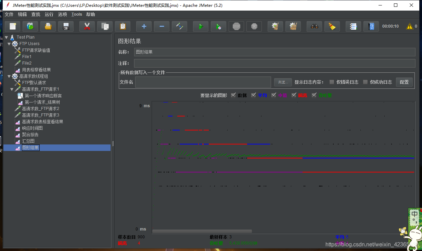Click Start no pauses icon
The image size is (422, 251).
pos(219,26)
